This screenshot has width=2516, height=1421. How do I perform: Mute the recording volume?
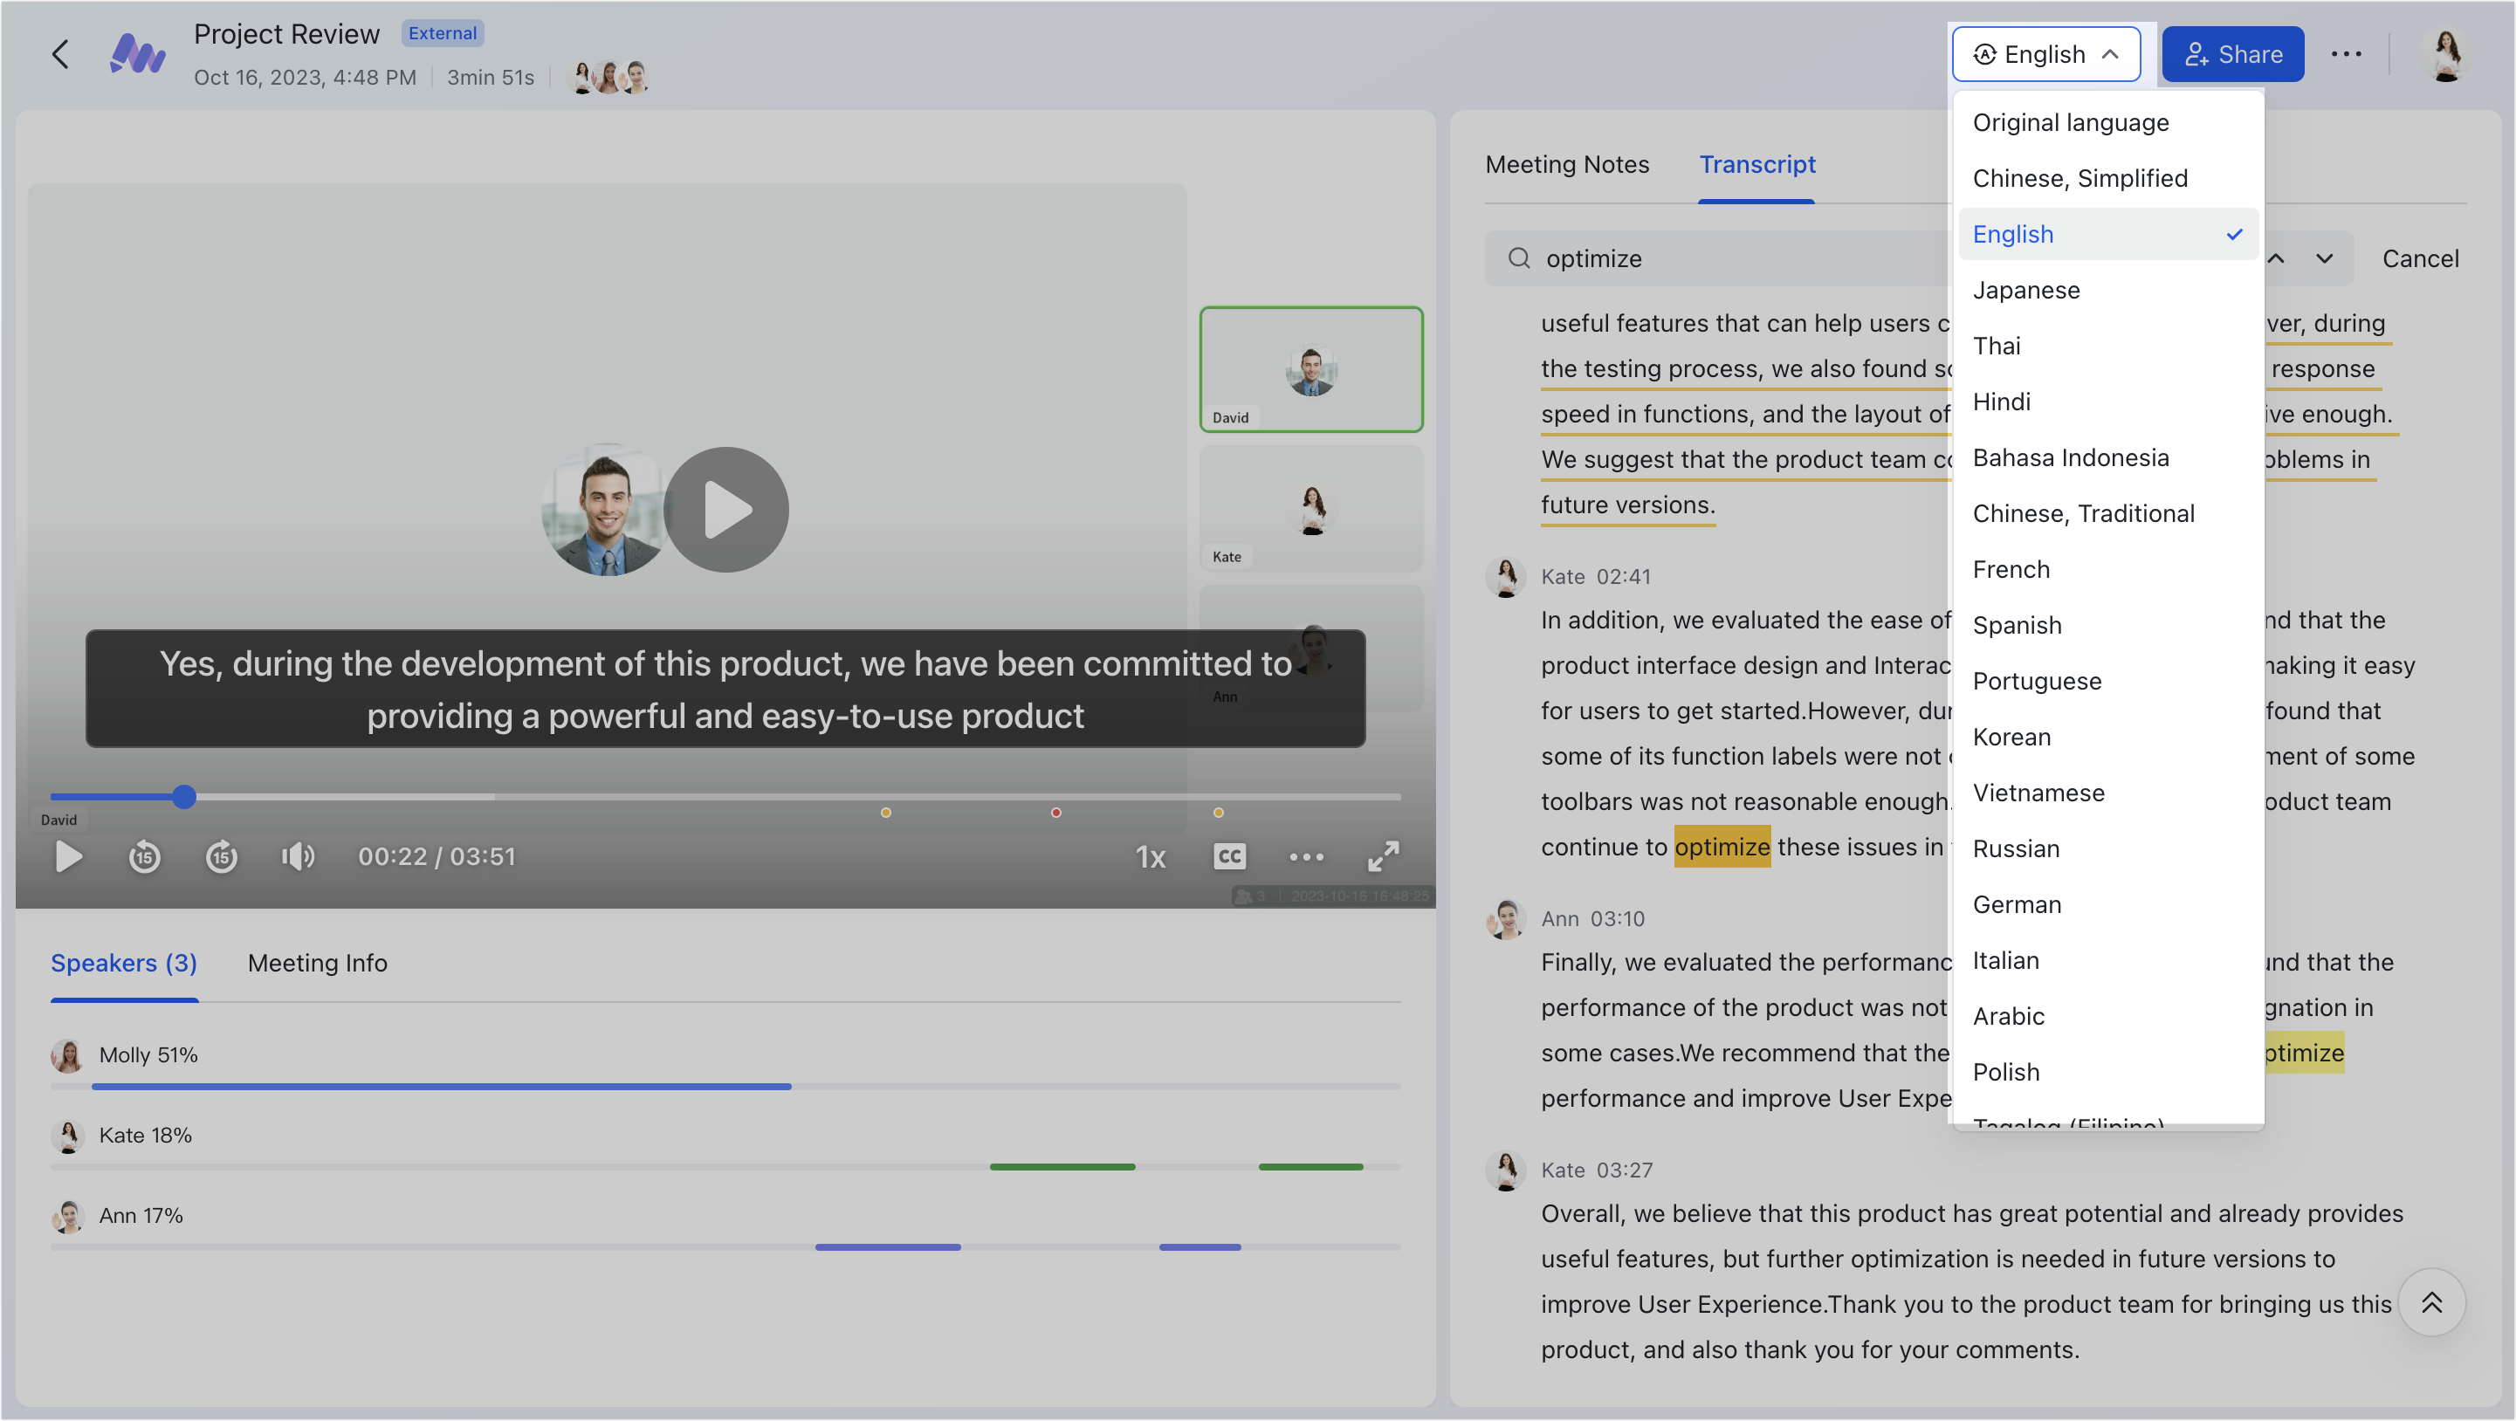click(x=298, y=856)
